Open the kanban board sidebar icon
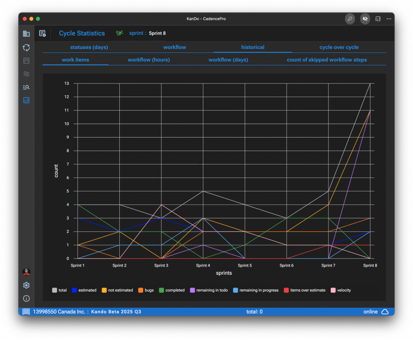Image resolution: width=413 pixels, height=340 pixels. point(26,61)
